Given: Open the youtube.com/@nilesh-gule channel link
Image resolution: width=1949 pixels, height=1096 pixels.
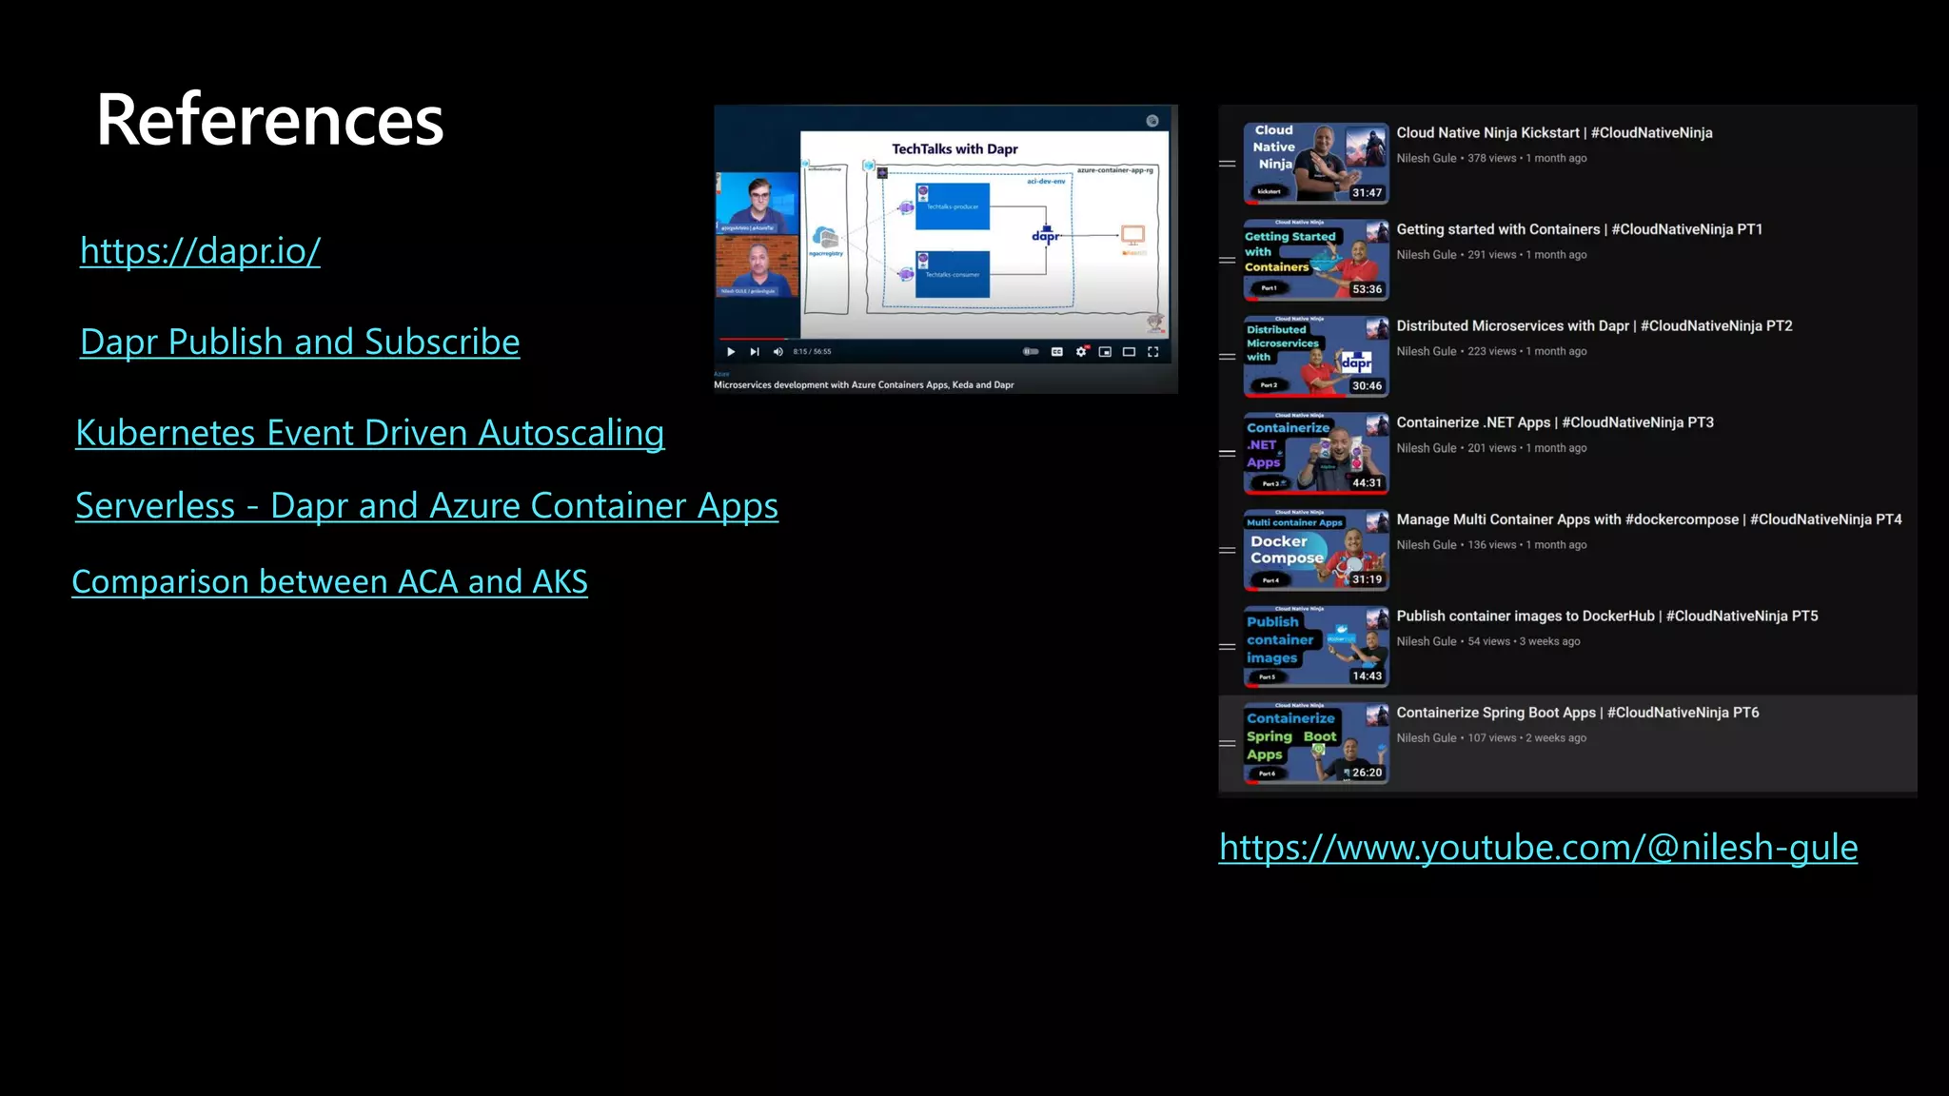Looking at the screenshot, I should (x=1538, y=848).
